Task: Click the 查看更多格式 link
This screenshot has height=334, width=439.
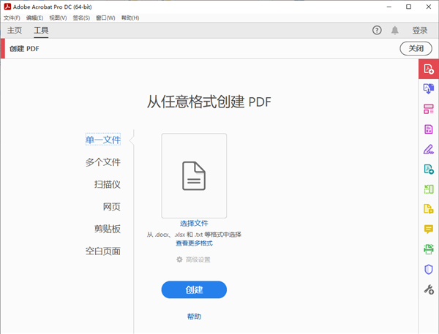Action: tap(194, 243)
